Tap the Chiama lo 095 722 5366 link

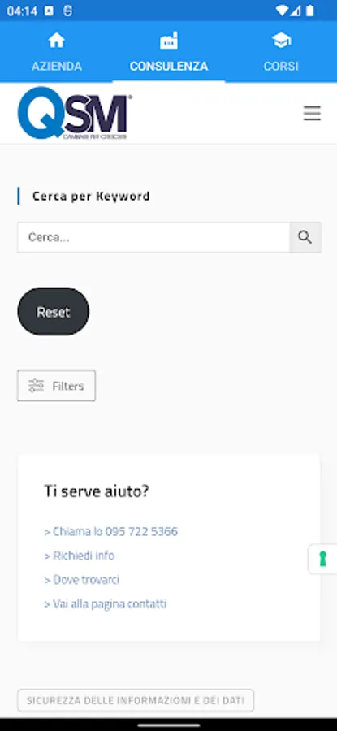[111, 531]
